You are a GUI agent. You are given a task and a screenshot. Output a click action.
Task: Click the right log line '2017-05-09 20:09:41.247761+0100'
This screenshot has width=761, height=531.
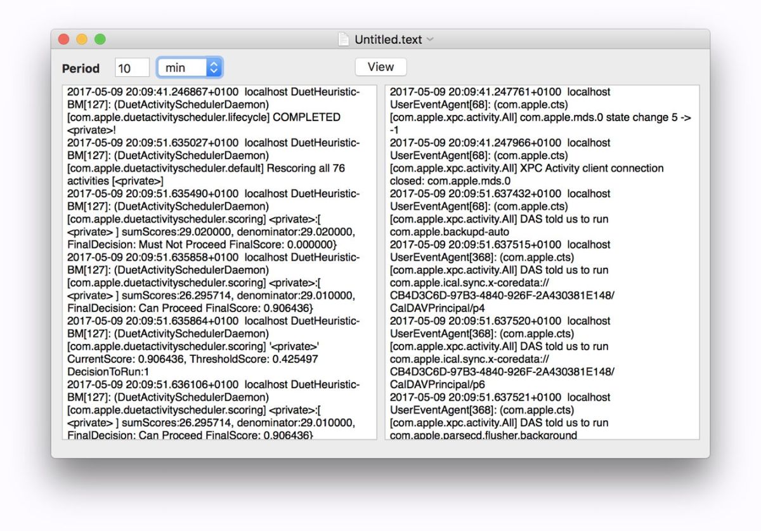pyautogui.click(x=476, y=92)
